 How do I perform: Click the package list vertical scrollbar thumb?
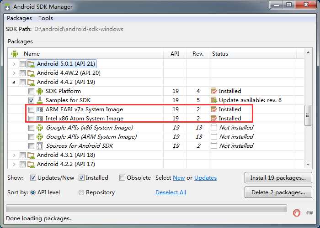coord(308,115)
